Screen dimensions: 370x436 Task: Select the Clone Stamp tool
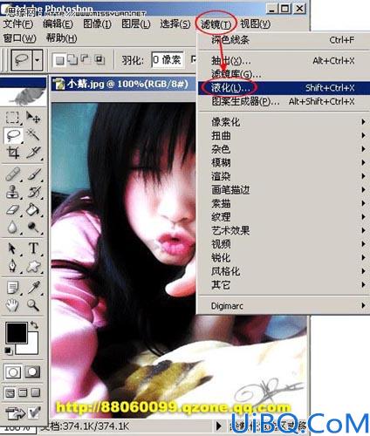pyautogui.click(x=13, y=192)
